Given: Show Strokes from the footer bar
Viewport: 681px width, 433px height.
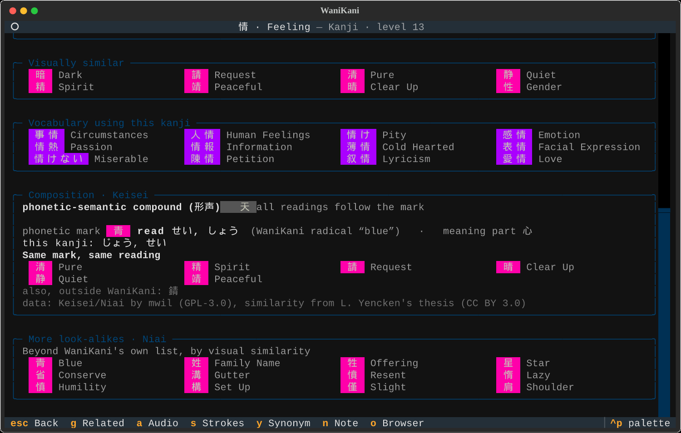Looking at the screenshot, I should click(217, 423).
